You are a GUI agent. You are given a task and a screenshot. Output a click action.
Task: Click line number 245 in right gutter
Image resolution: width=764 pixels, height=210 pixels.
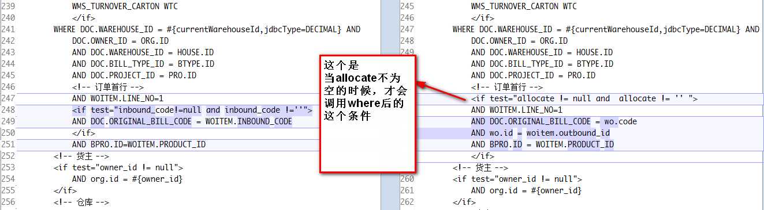click(407, 6)
